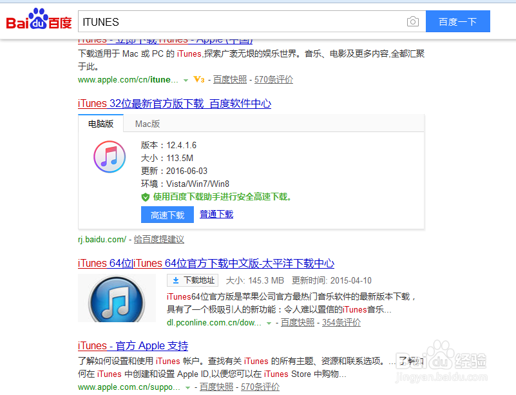Click the rj.baidu.com/ URL text
516x395 pixels.
pos(102,239)
